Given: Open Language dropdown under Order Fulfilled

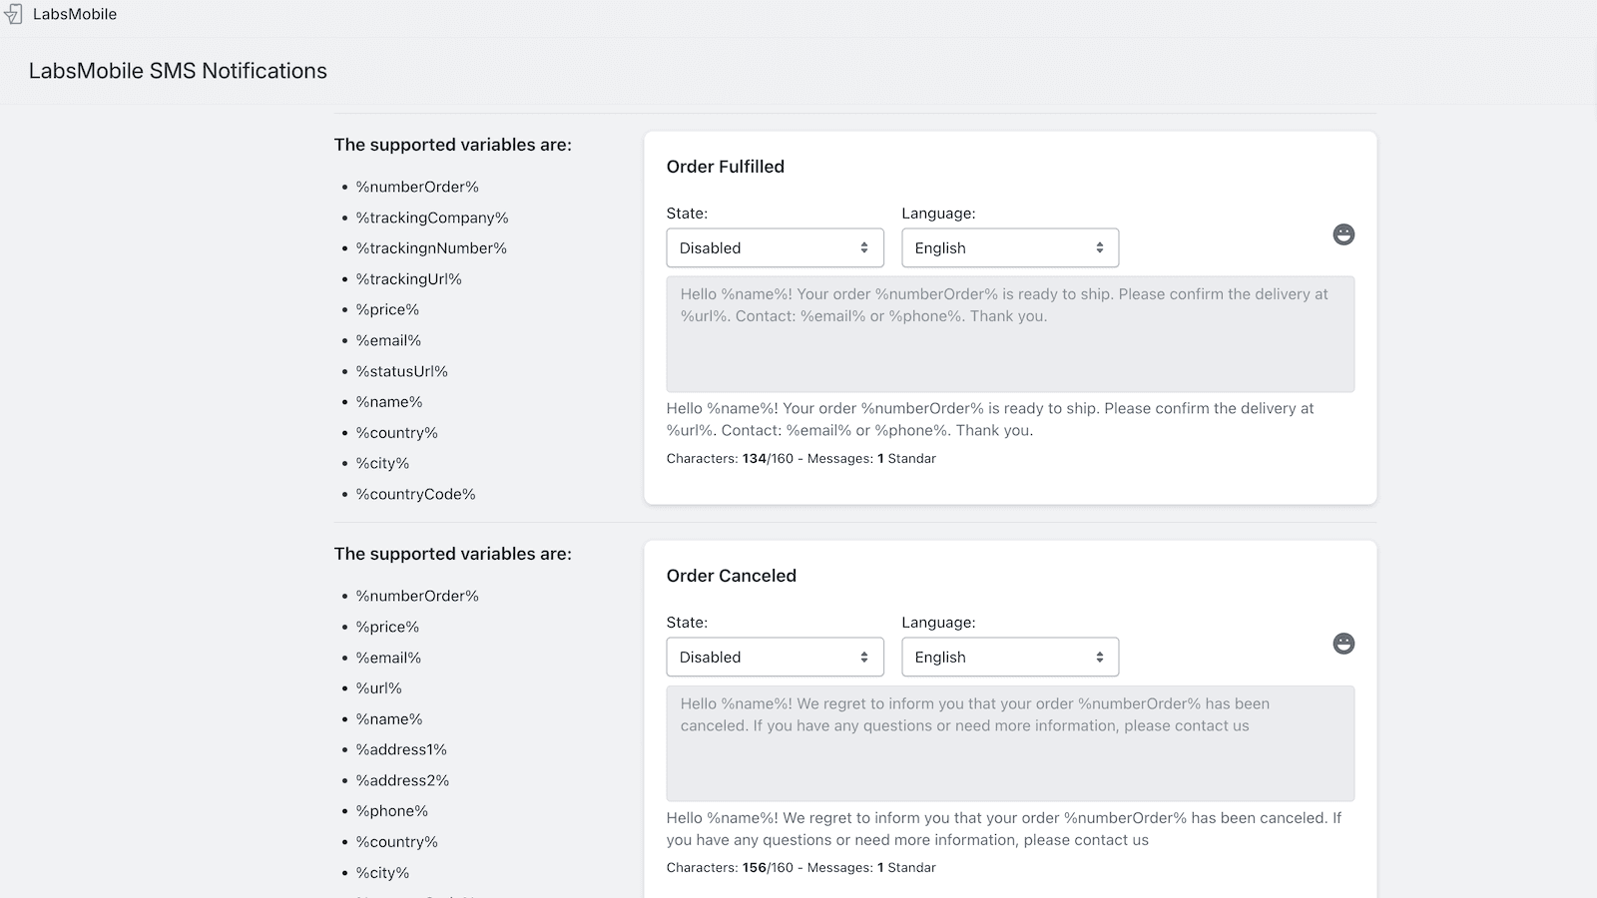Looking at the screenshot, I should [1009, 248].
